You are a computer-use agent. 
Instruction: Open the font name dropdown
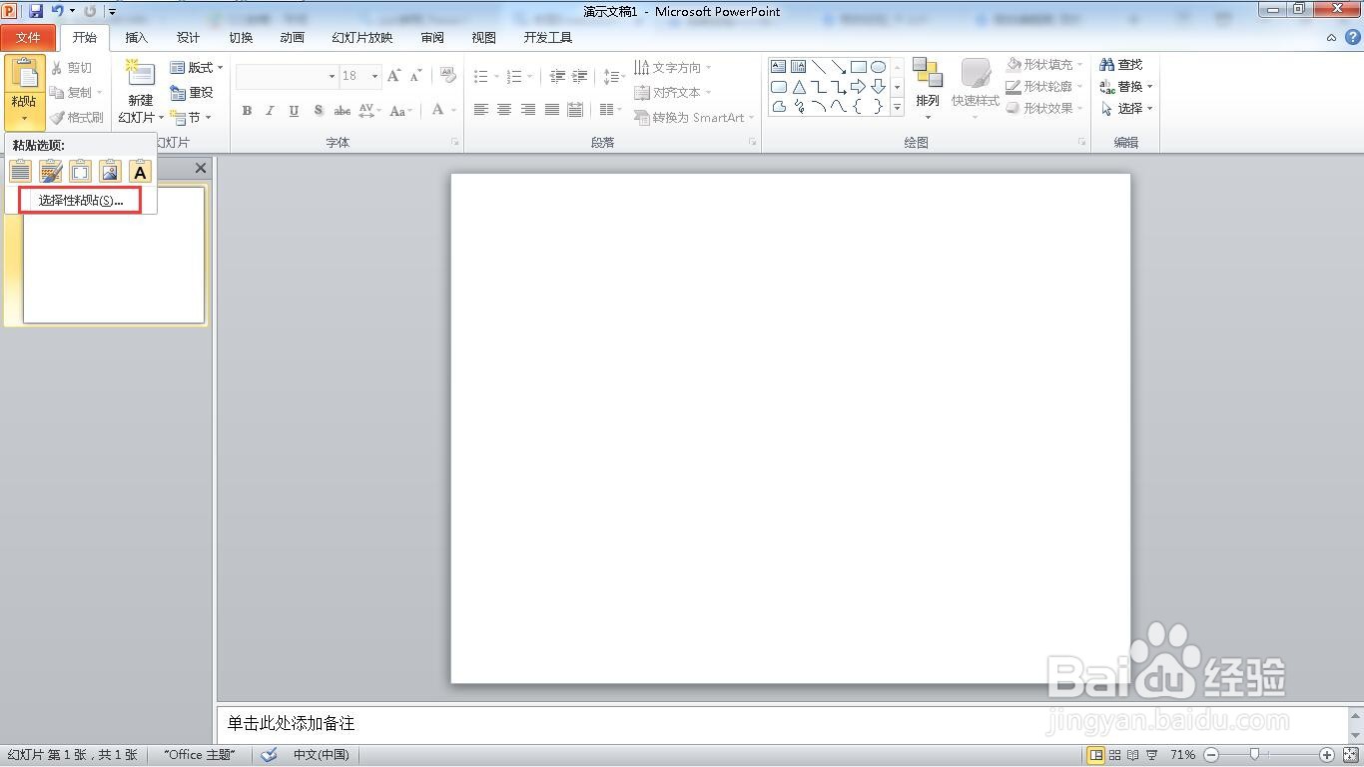(x=332, y=76)
